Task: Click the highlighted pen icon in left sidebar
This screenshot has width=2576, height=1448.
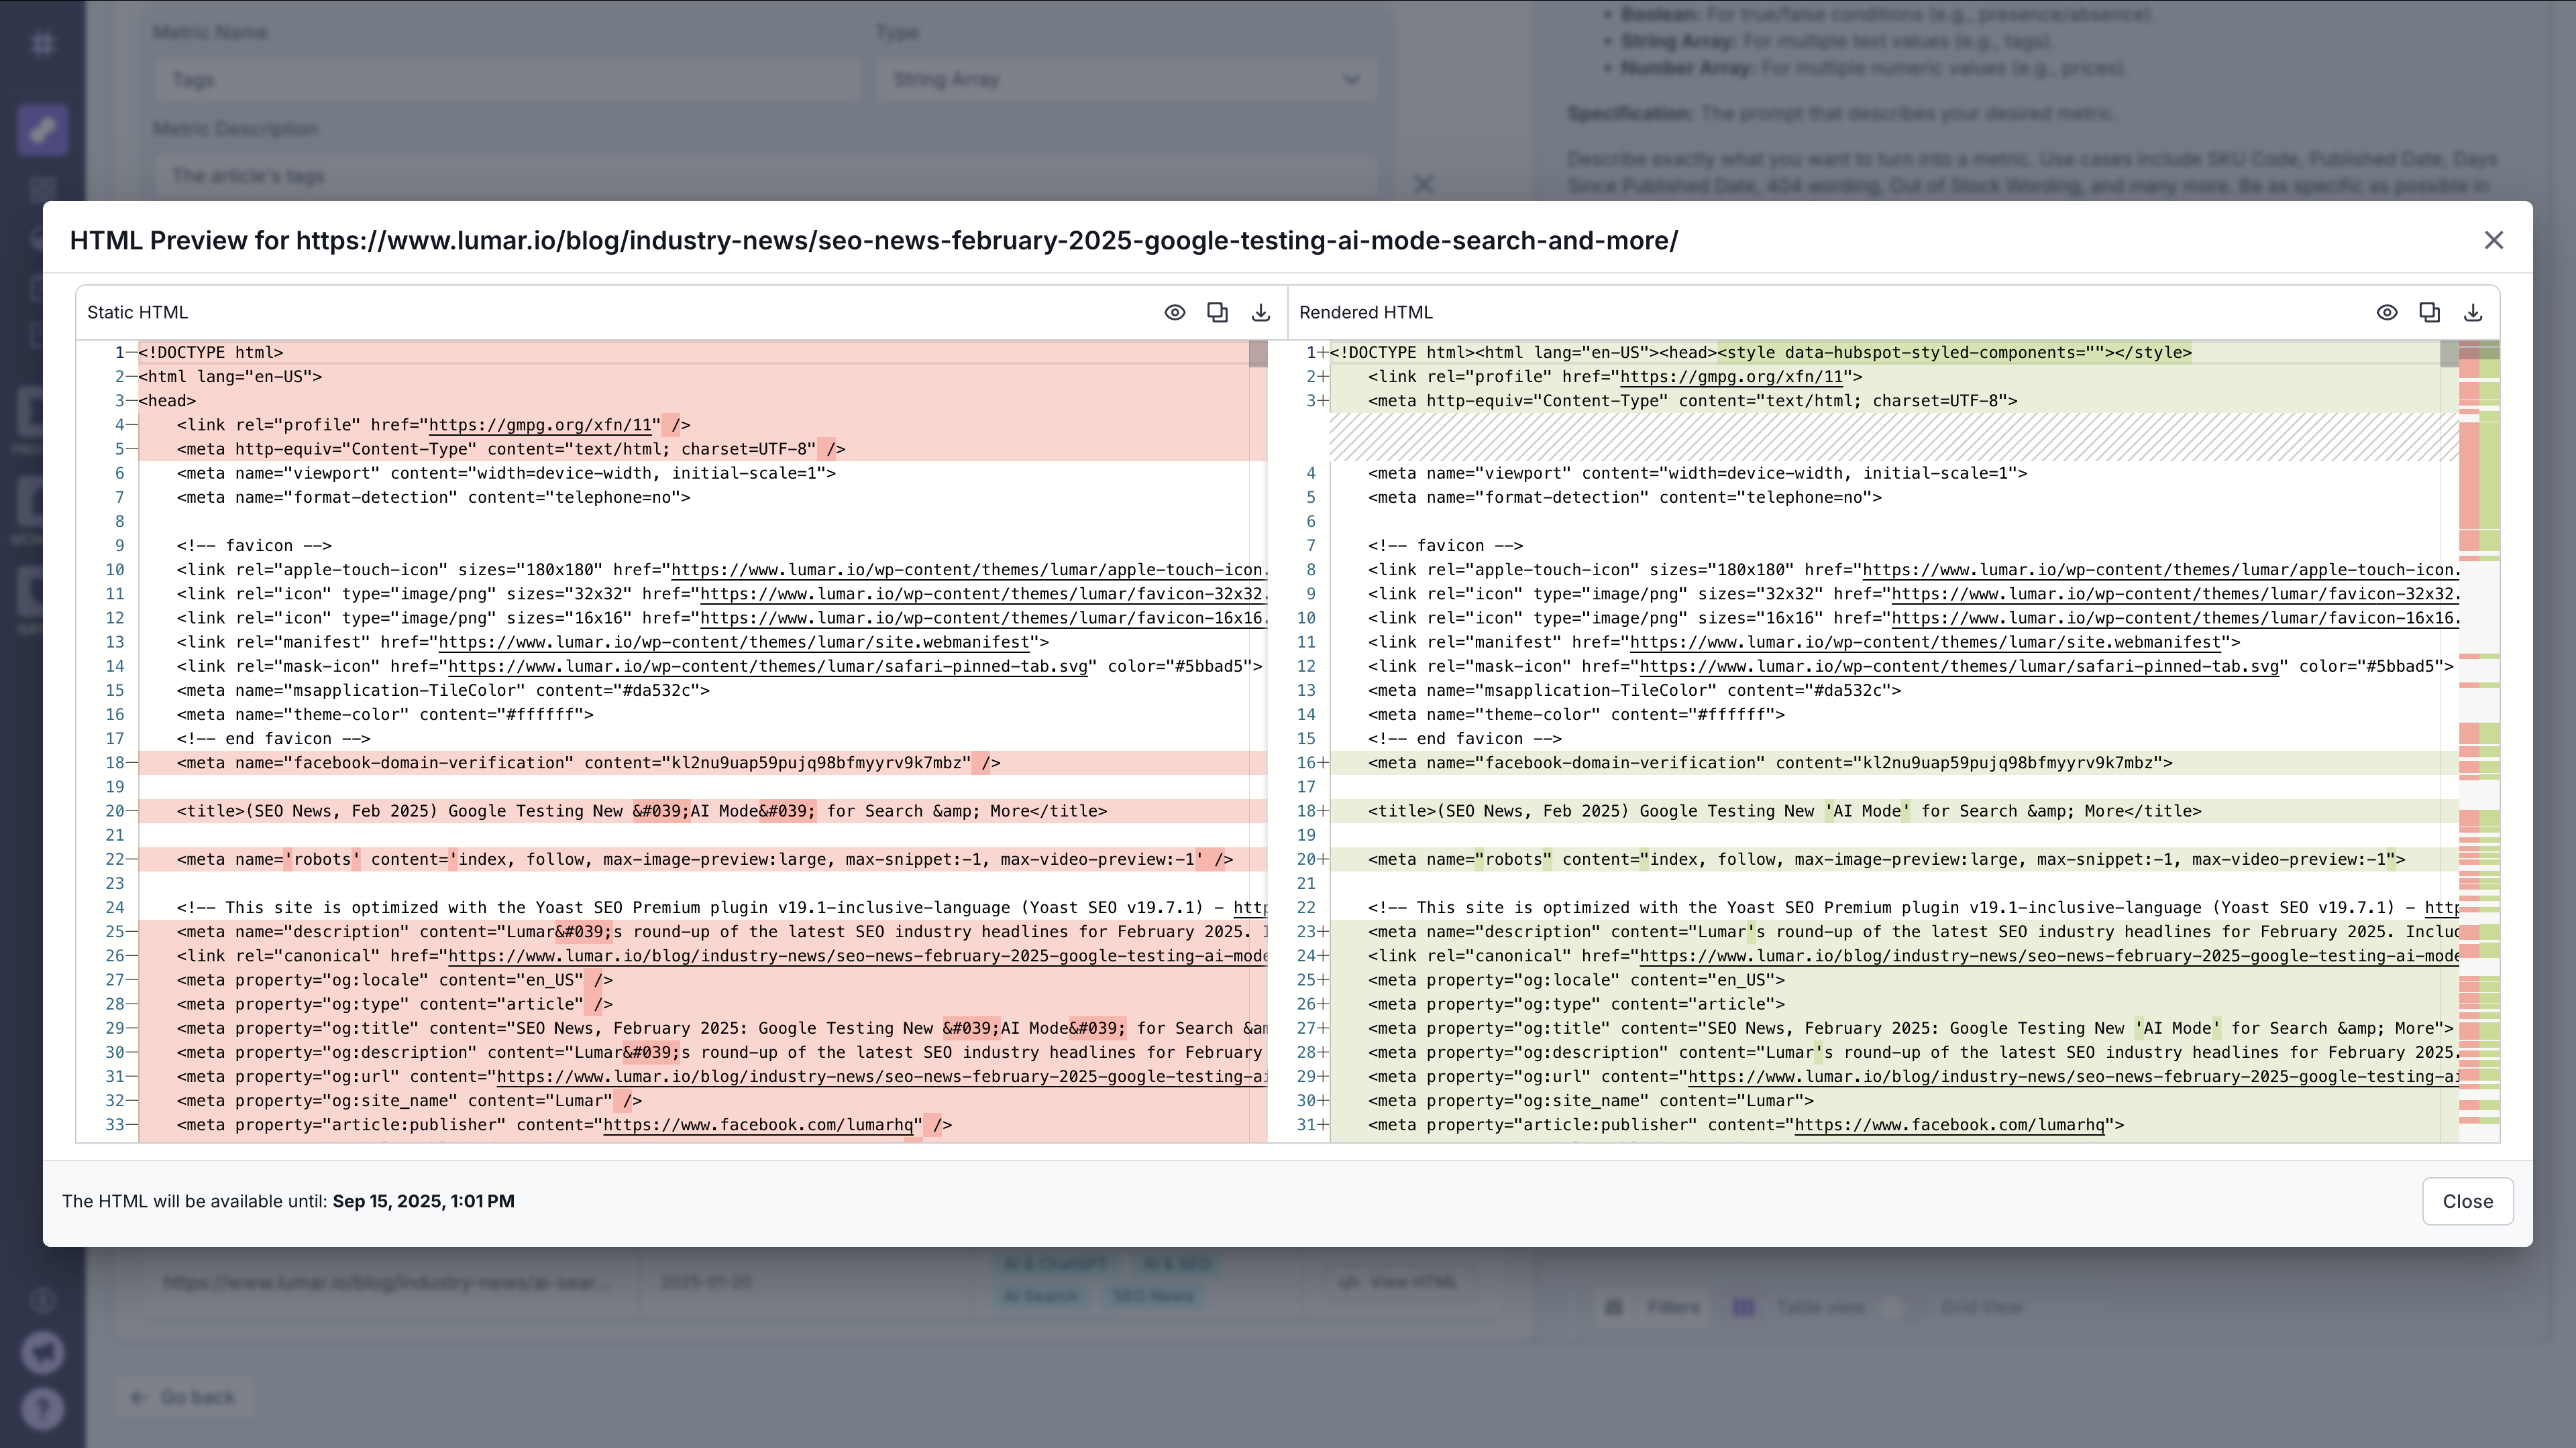Action: pyautogui.click(x=42, y=130)
